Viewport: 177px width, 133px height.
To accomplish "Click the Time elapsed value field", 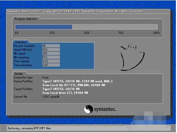I will click(51, 61).
